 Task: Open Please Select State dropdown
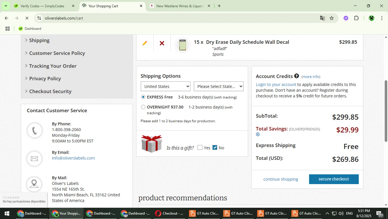[219, 86]
